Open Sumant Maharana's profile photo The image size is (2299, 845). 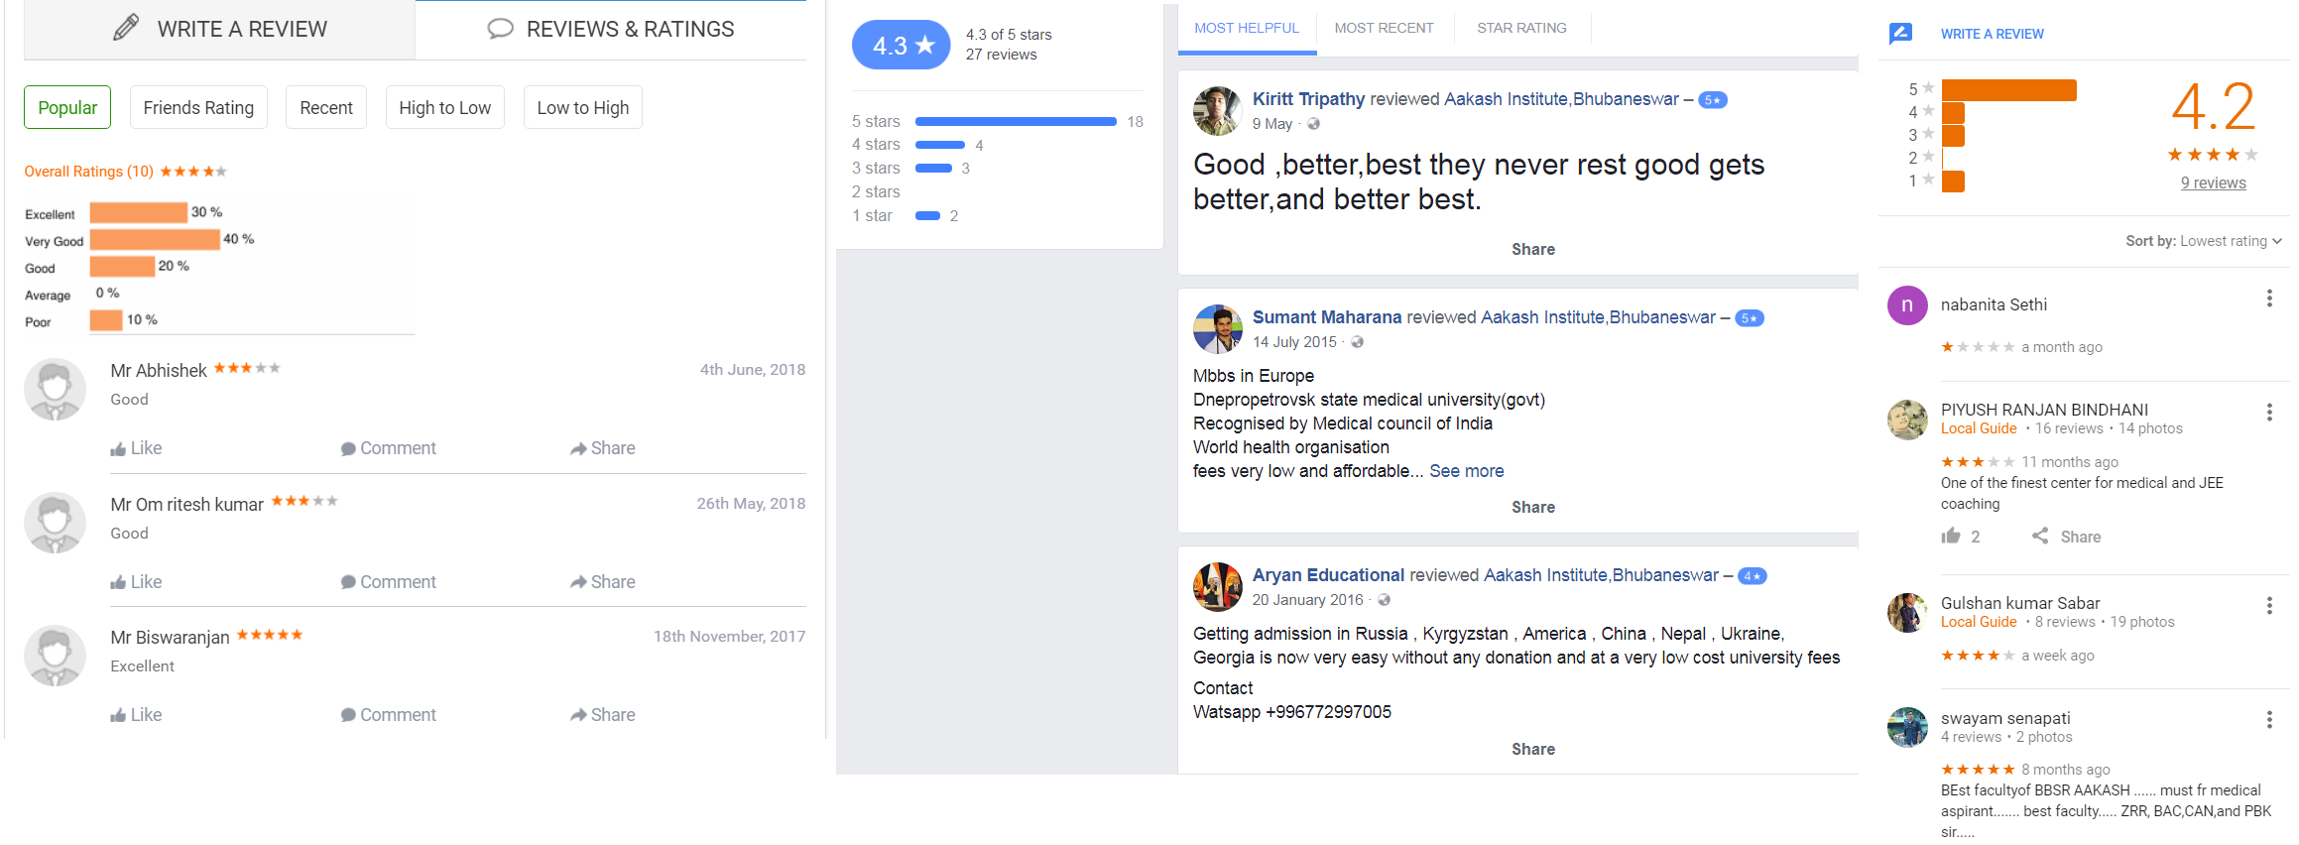1218,329
